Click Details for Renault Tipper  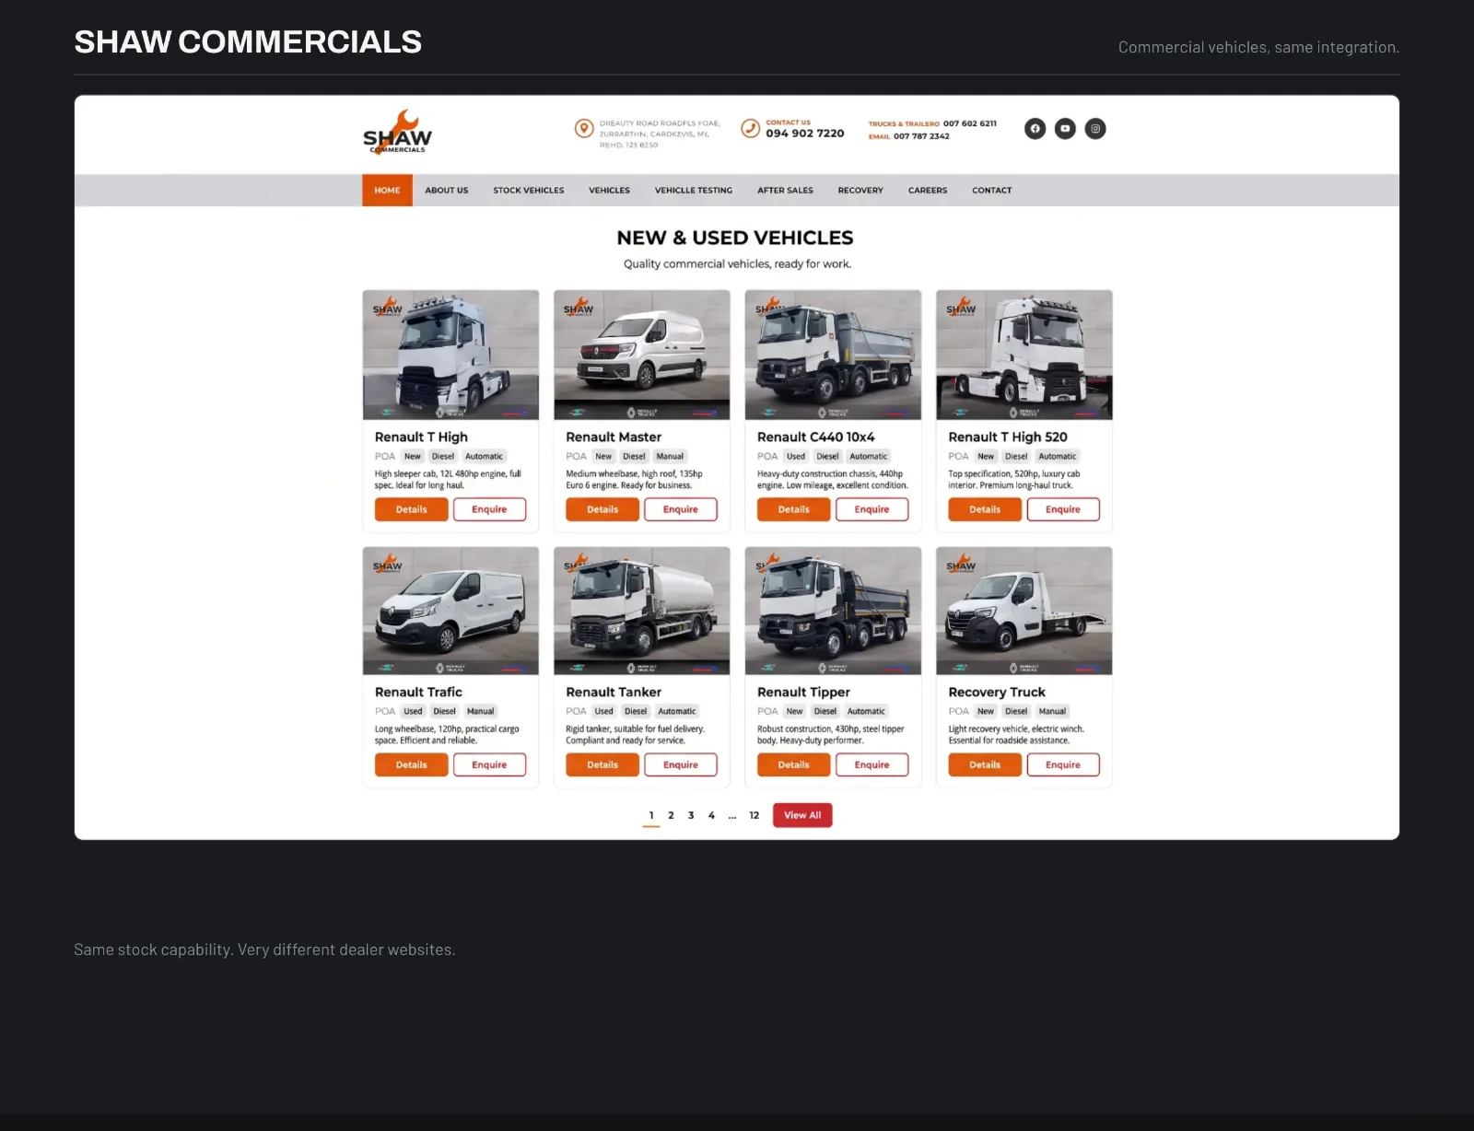tap(794, 764)
